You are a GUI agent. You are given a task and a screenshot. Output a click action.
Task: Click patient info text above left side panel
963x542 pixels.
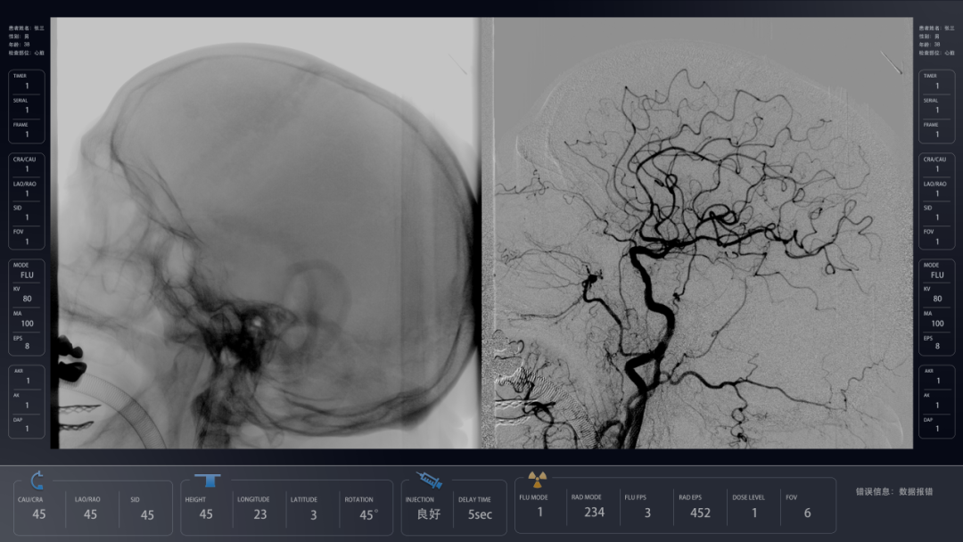27,40
